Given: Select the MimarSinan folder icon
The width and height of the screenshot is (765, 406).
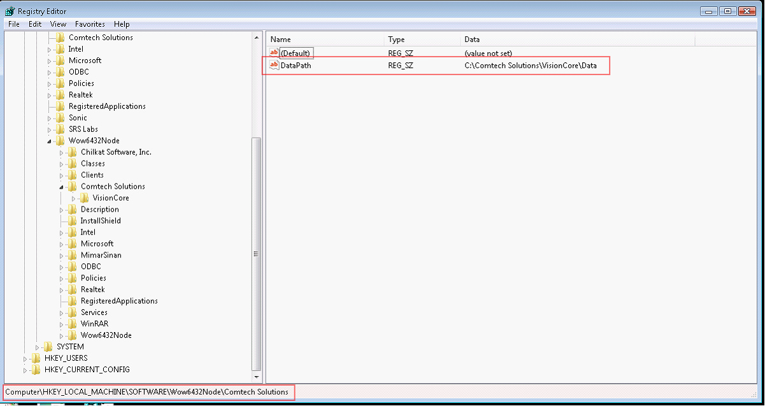Looking at the screenshot, I should point(73,256).
